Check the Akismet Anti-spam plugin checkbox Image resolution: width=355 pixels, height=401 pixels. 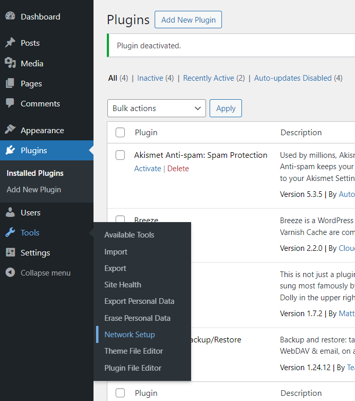[120, 155]
